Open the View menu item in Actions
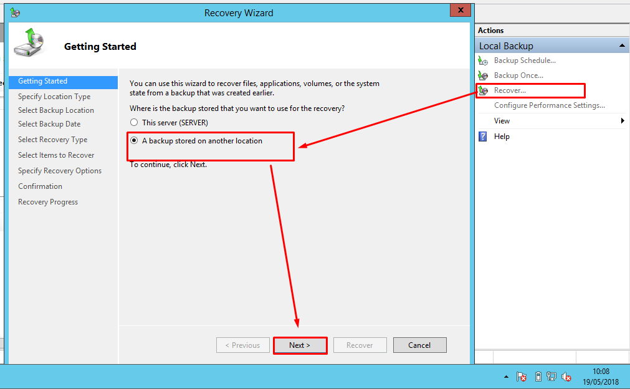 pyautogui.click(x=502, y=120)
